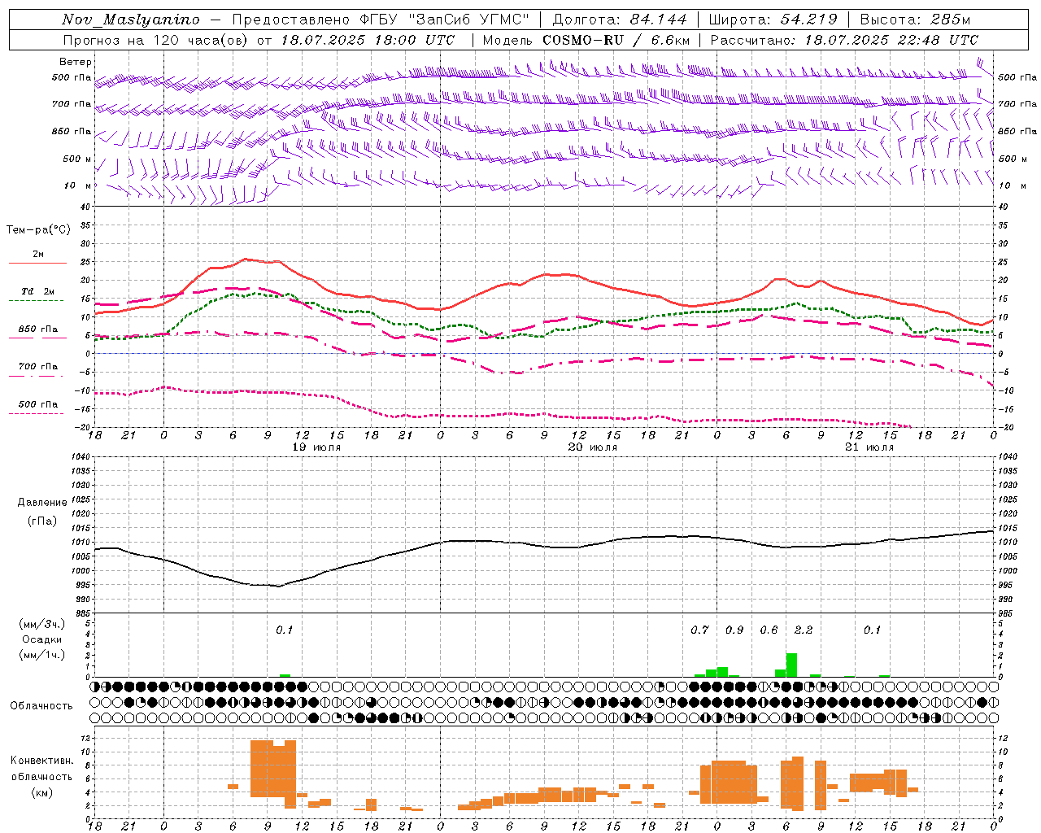Screen dimensions: 1041x833
Task: Click the Высота: 285м value
Action: click(x=915, y=20)
